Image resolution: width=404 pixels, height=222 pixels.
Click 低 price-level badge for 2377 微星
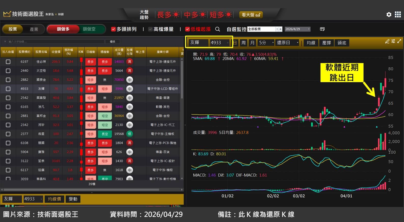point(130,134)
